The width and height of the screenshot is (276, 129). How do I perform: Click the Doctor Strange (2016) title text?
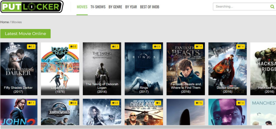point(228,90)
